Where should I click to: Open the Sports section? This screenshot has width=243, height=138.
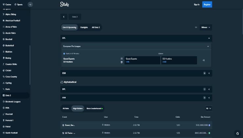(x=18, y=5)
